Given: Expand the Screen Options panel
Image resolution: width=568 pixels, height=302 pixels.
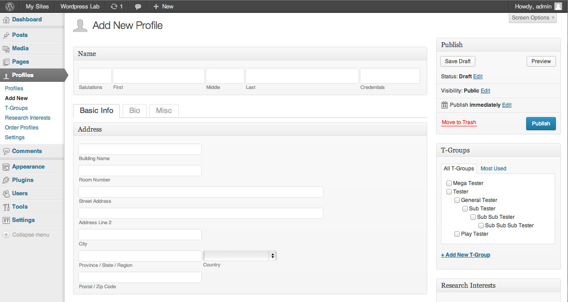Looking at the screenshot, I should click(x=533, y=18).
